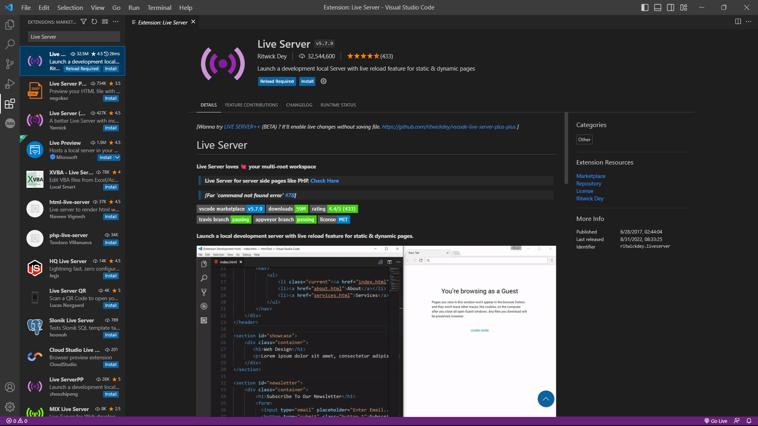Screen dimensions: 758x426
Task: Open the Help menu
Action: pyautogui.click(x=186, y=7)
